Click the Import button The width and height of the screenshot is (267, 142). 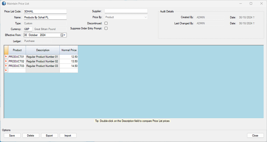pyautogui.click(x=68, y=135)
